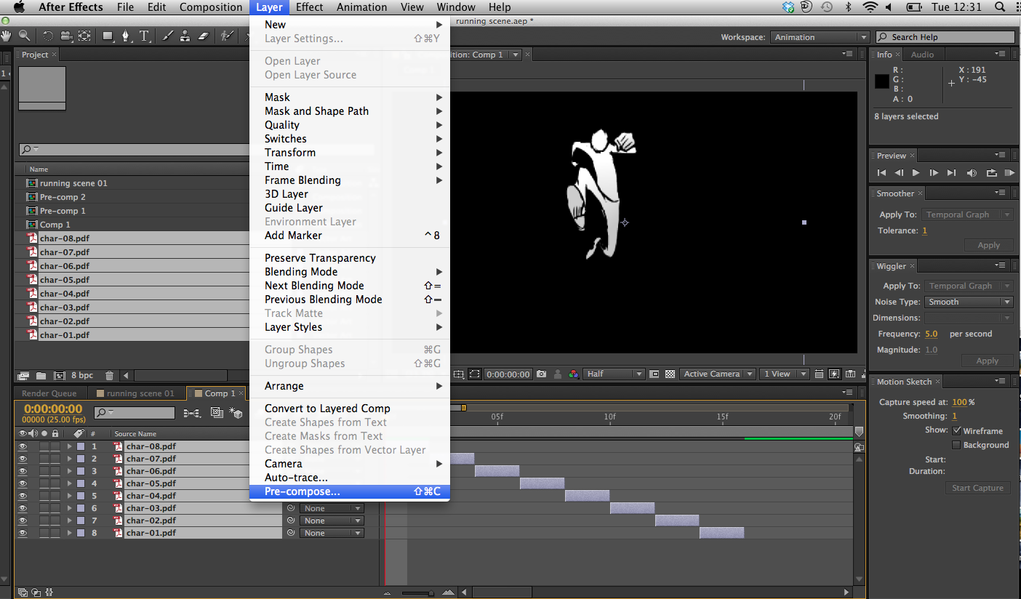Click the snapshot camera icon in viewer
The height and width of the screenshot is (599, 1021).
[x=542, y=374]
